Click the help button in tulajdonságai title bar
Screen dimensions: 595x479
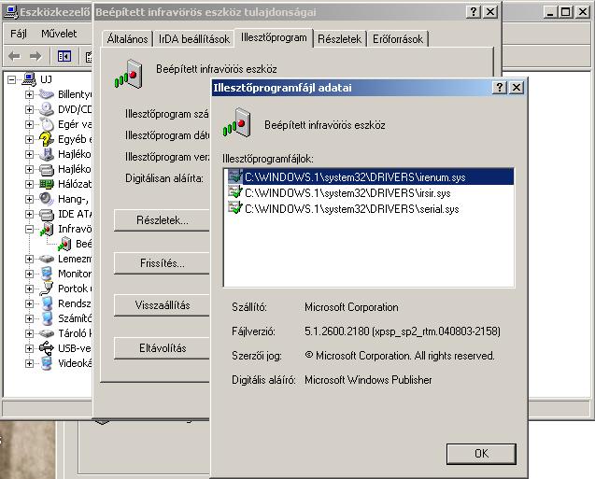coord(474,12)
